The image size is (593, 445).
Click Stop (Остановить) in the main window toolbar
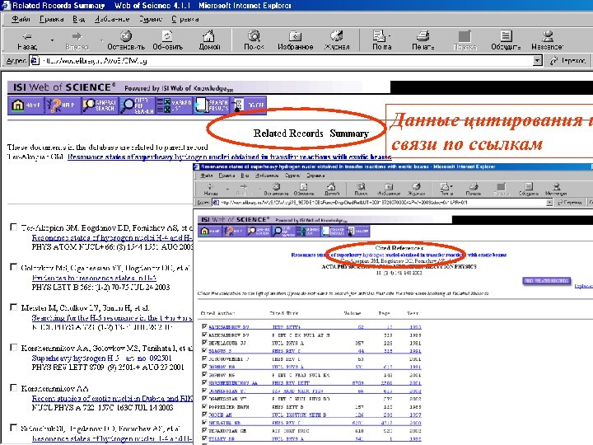(126, 40)
